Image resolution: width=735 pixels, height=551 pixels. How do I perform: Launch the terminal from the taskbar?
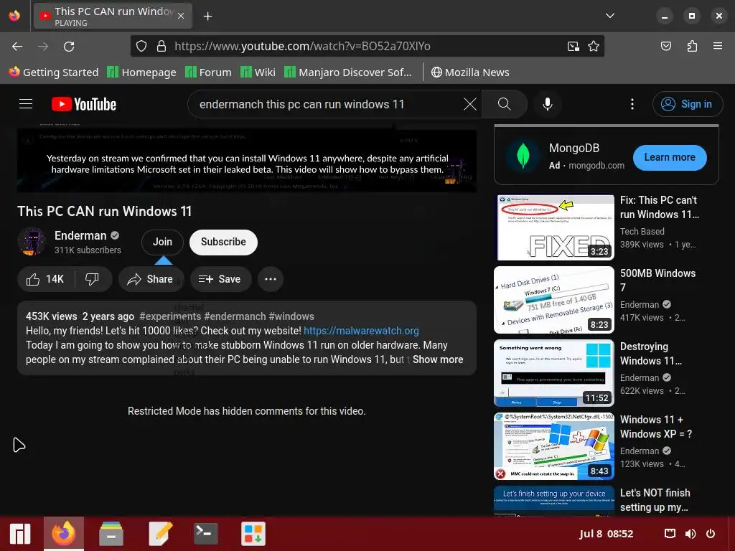(x=205, y=534)
